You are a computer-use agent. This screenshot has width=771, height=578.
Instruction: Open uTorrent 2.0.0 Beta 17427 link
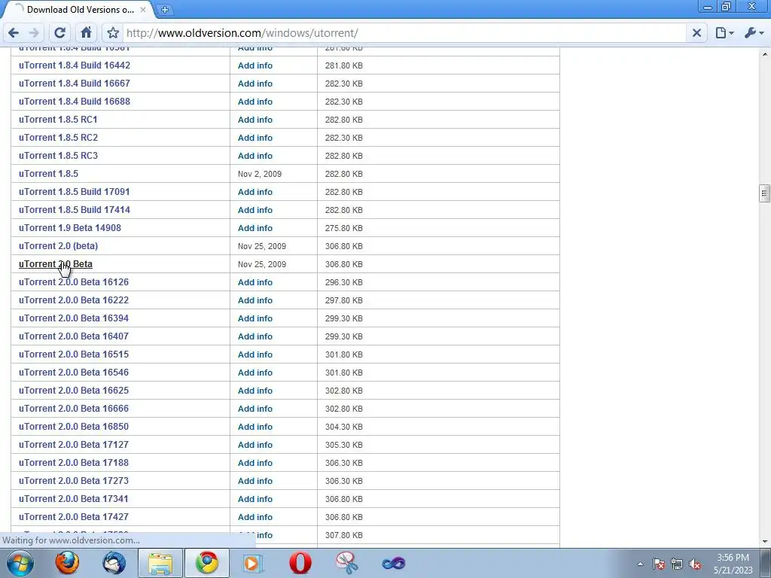[74, 517]
